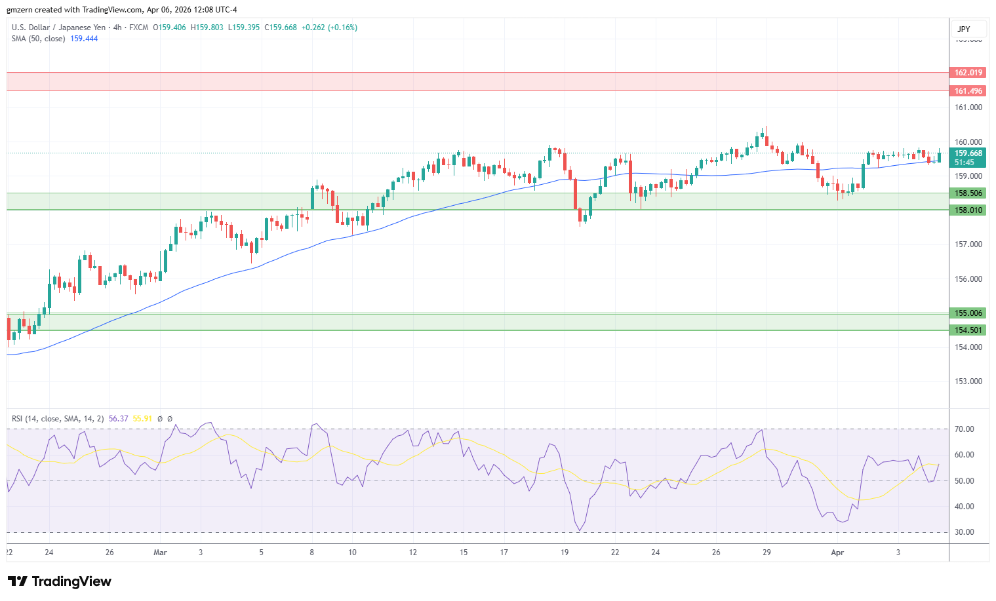Click the 29 date on time axis
The width and height of the screenshot is (996, 601).
(x=767, y=553)
